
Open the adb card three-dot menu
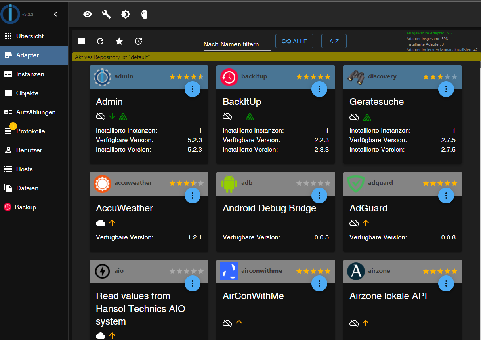319,195
